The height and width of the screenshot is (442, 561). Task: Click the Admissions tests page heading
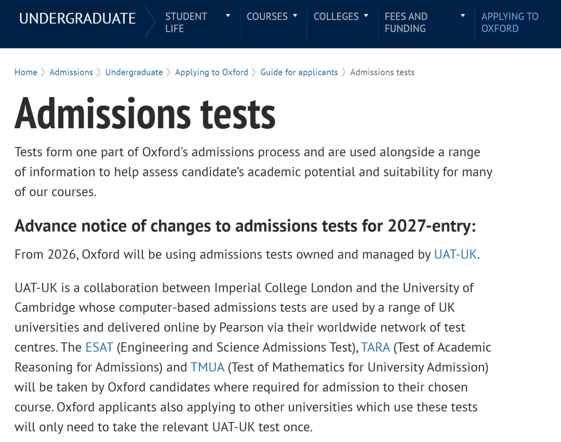(x=145, y=113)
